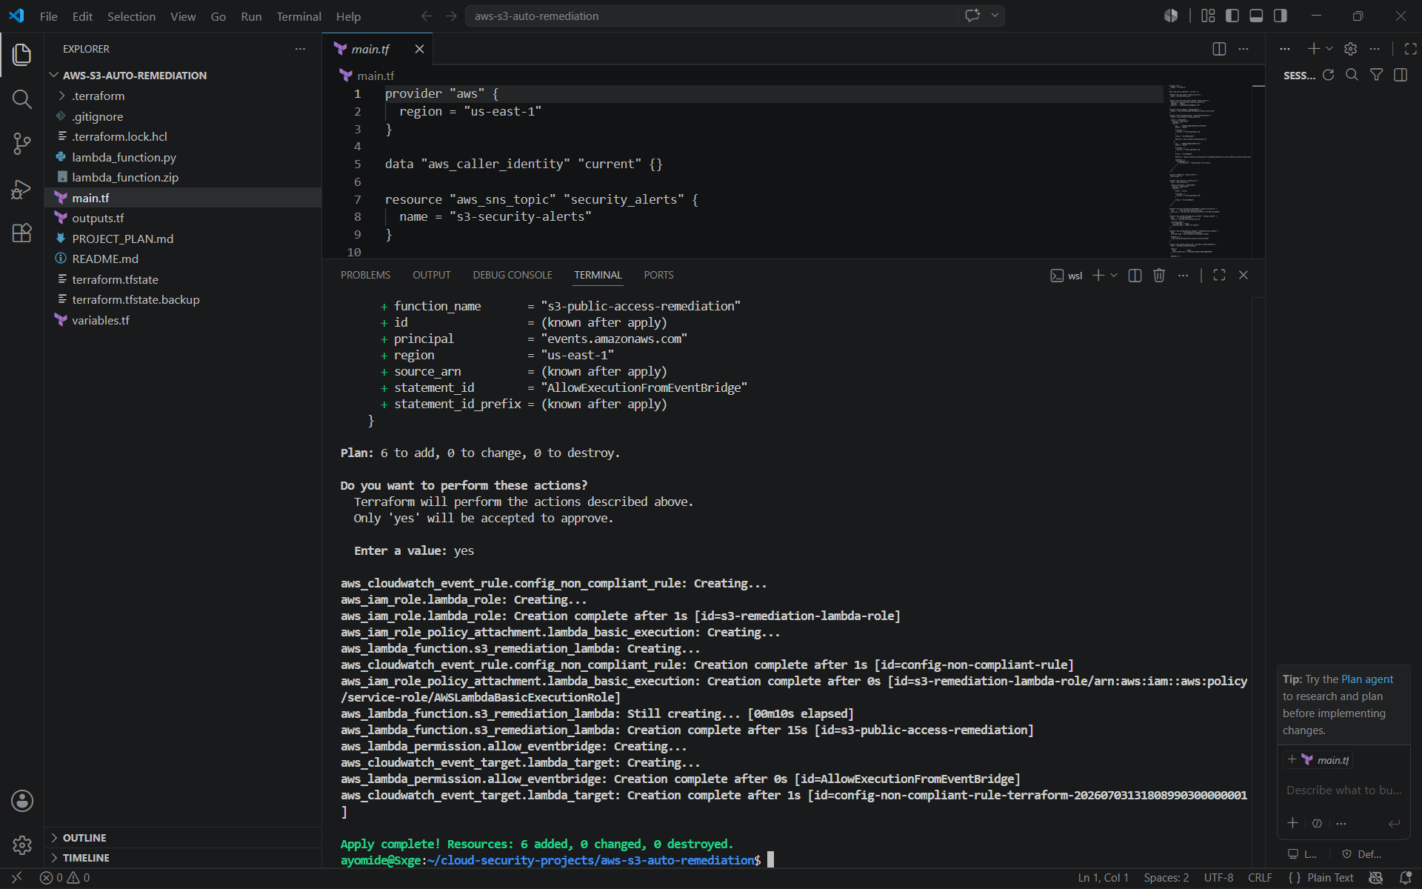Add context with plus in chat input
Screen dimensions: 1422x889
[1292, 823]
